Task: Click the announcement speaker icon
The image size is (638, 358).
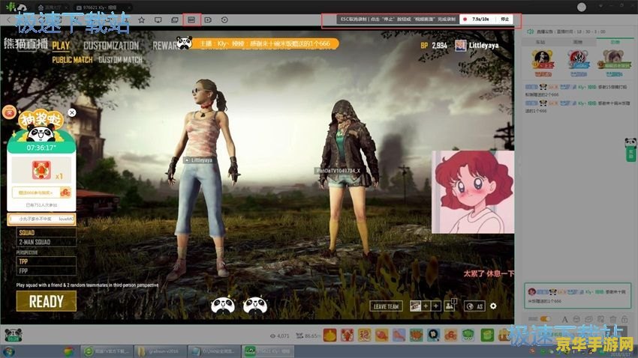Action: point(530,31)
